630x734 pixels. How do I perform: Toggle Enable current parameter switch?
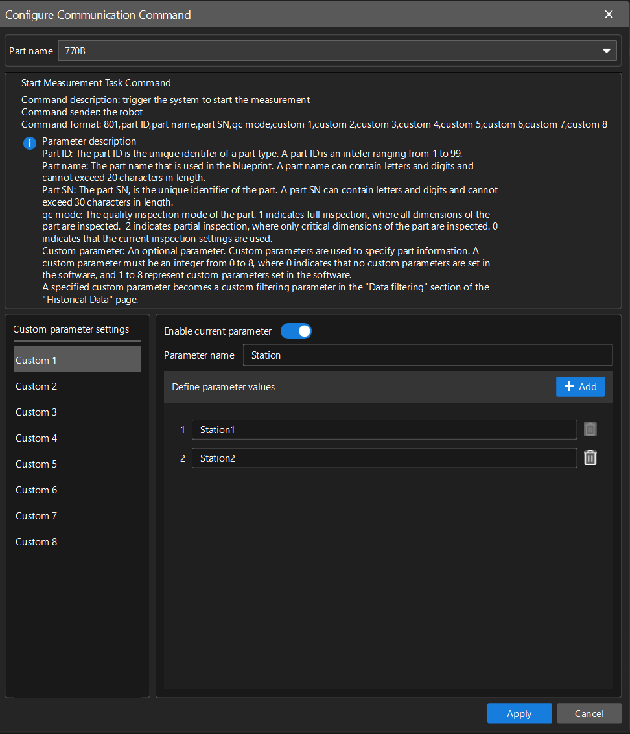(296, 331)
